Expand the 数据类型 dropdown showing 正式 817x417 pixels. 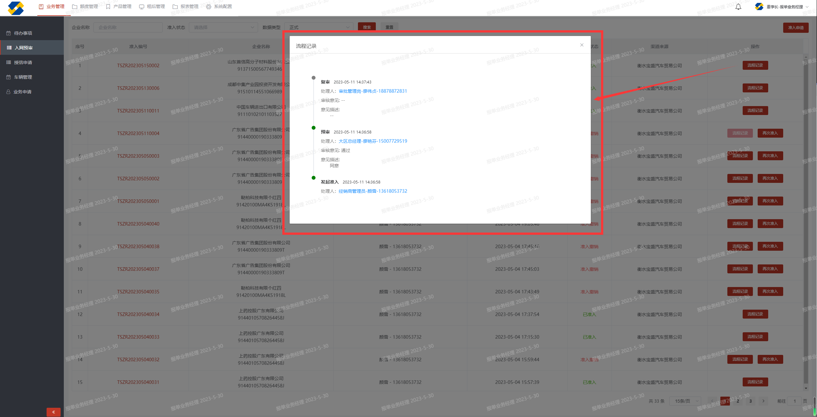(x=319, y=27)
